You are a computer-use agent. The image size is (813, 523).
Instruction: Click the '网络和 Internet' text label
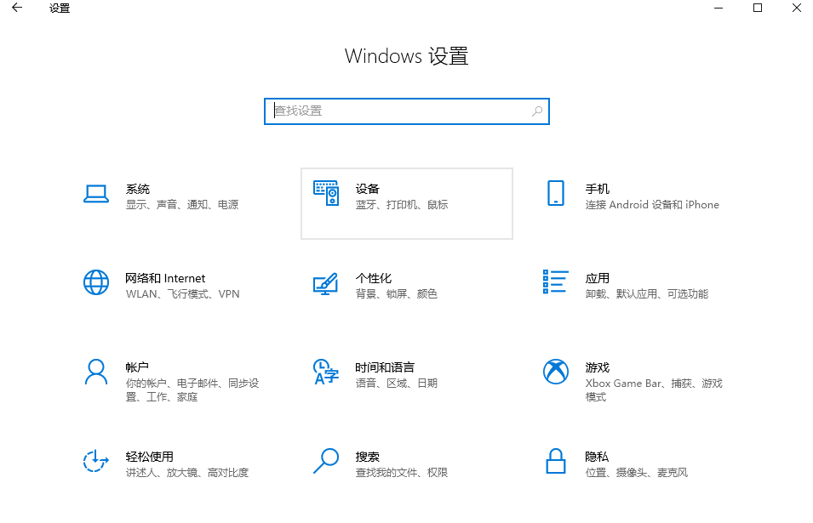165,278
